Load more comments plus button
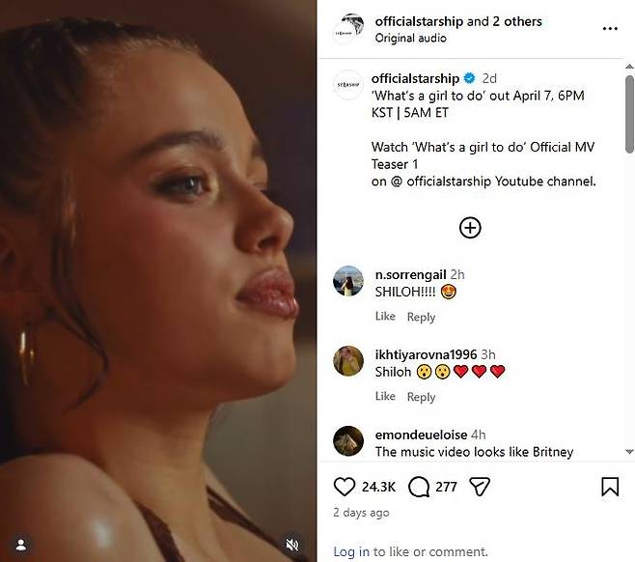The image size is (635, 562). click(470, 228)
